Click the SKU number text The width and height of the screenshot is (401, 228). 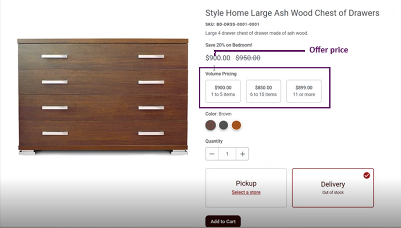pyautogui.click(x=232, y=24)
